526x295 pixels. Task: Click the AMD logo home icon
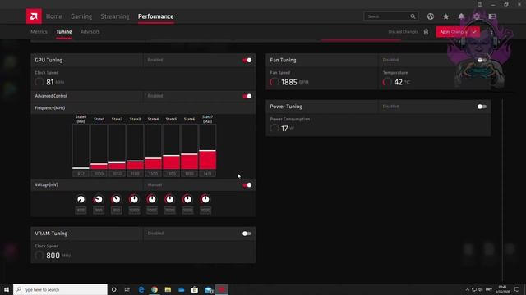tap(34, 16)
